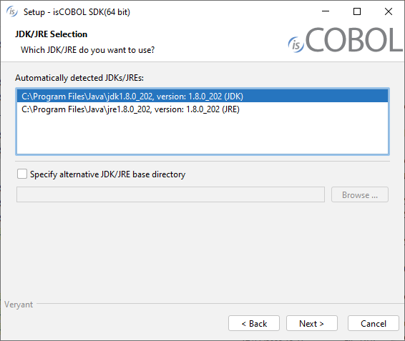Click the 'Specify alternative JDK/JRE base directory' label text
Viewport: 405px width, 341px height.
coord(108,174)
